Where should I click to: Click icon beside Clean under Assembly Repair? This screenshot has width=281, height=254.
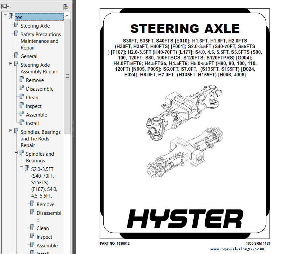tap(22, 96)
